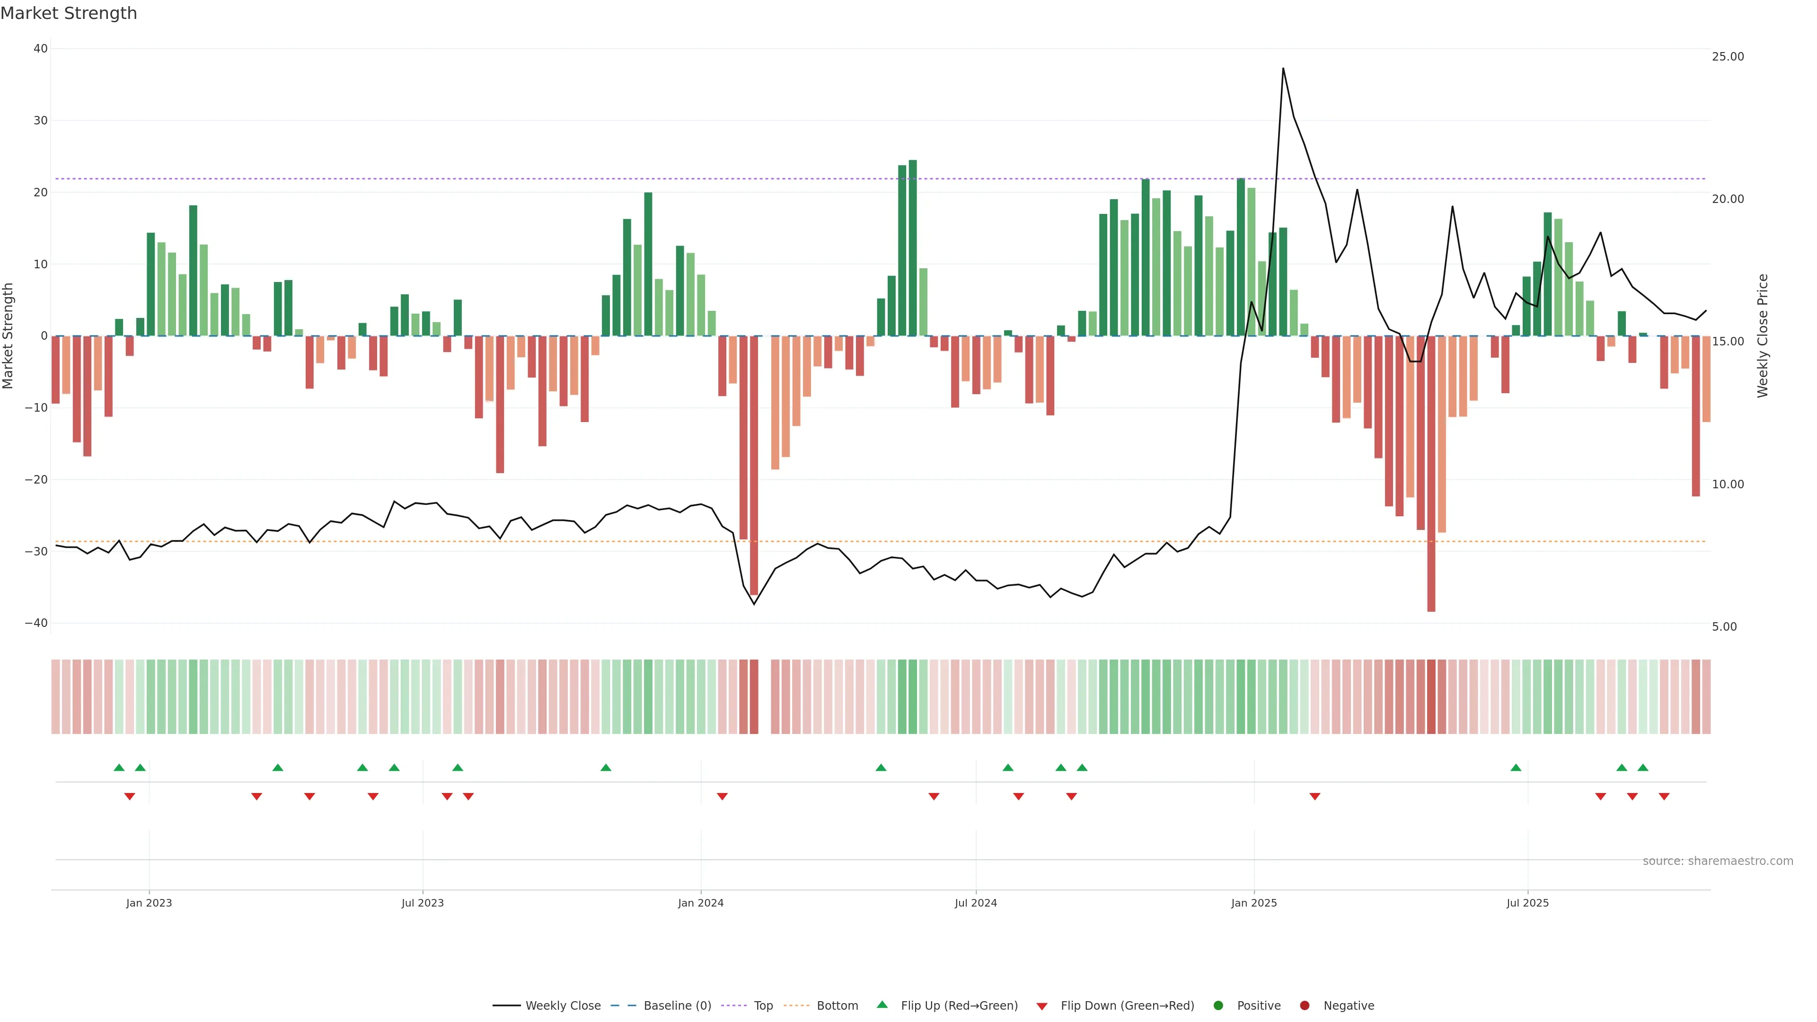
Task: Click the Jul 2023 x-axis label
Action: point(423,903)
